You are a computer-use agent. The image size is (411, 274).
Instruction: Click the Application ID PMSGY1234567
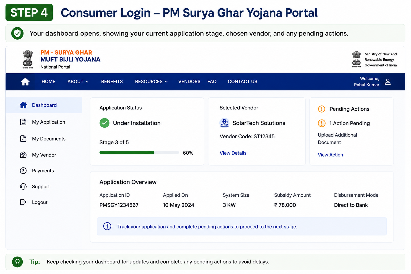119,205
